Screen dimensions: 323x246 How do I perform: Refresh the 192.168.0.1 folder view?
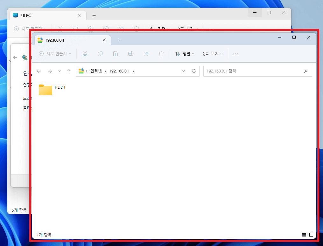tap(194, 71)
